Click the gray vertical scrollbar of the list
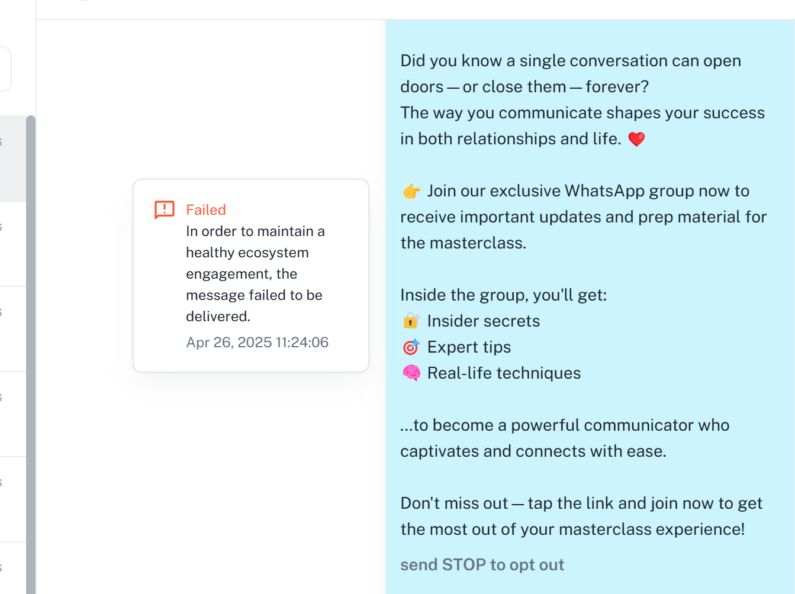 31,355
